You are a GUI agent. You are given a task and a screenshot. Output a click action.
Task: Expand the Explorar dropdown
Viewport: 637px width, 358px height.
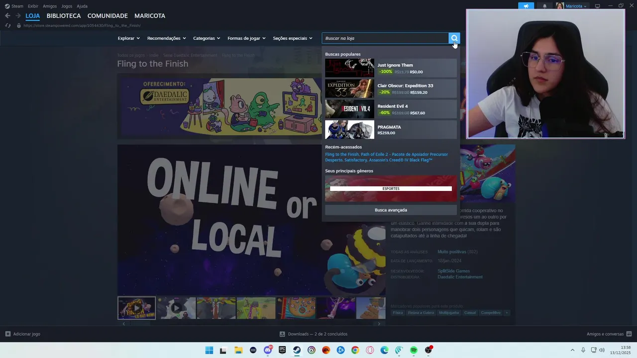click(x=128, y=38)
